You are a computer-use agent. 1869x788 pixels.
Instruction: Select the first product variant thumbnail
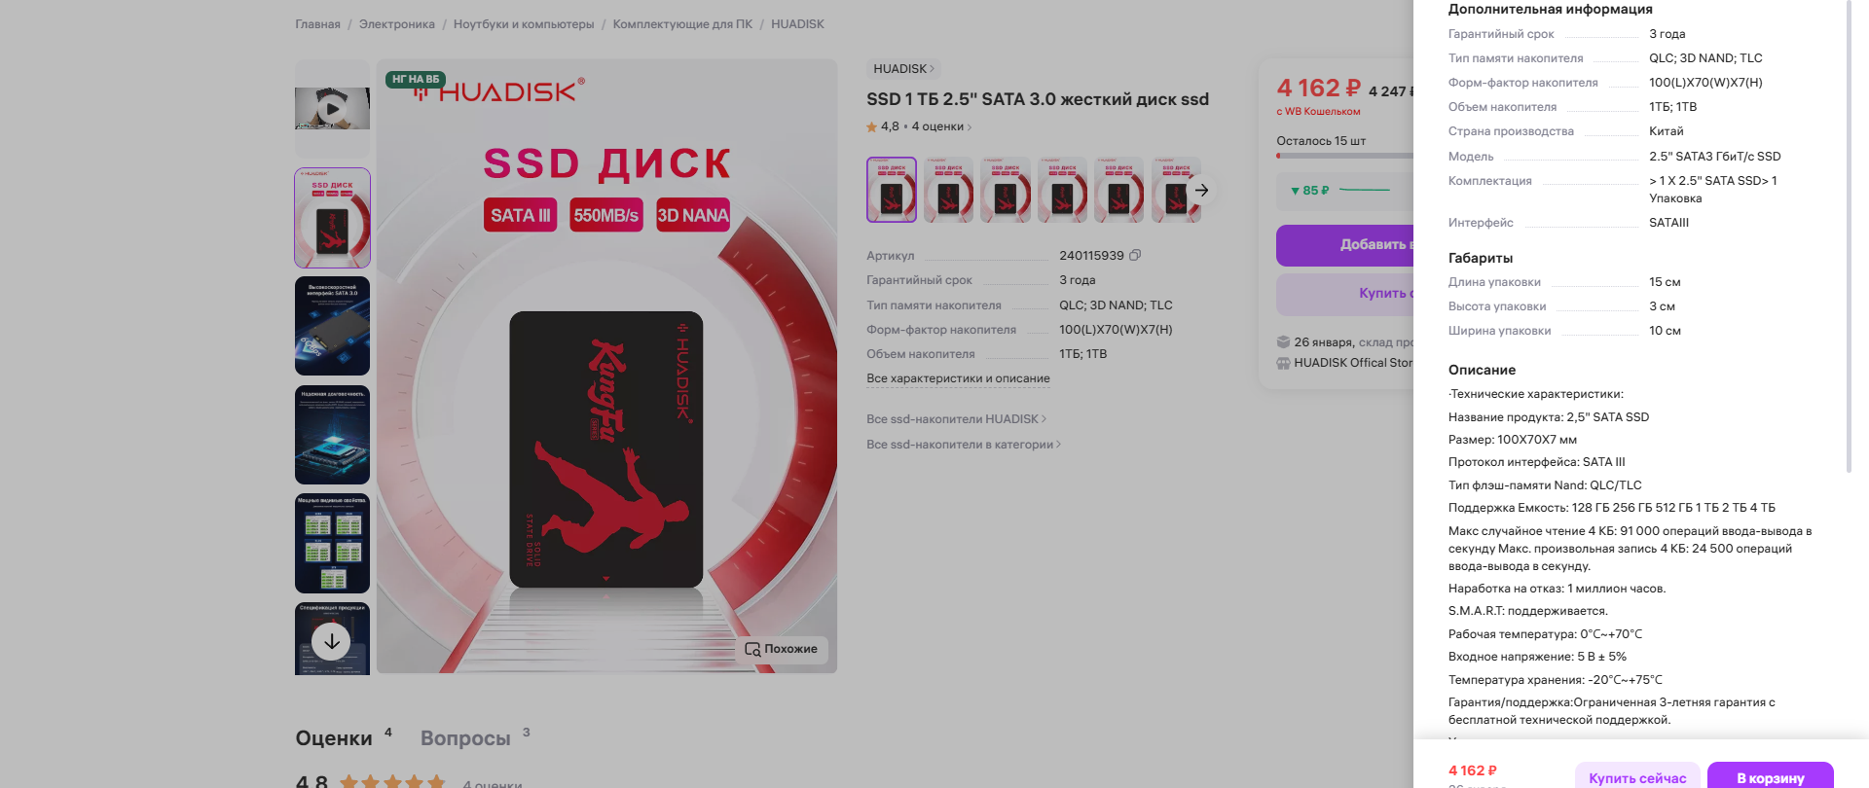tap(892, 190)
